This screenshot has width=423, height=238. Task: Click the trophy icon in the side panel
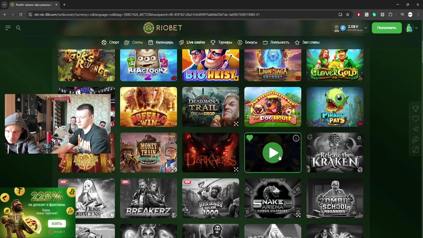tap(415, 108)
